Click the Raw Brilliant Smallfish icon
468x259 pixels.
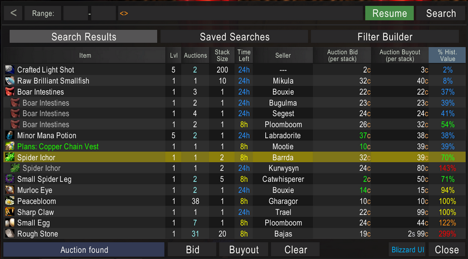coord(10,81)
